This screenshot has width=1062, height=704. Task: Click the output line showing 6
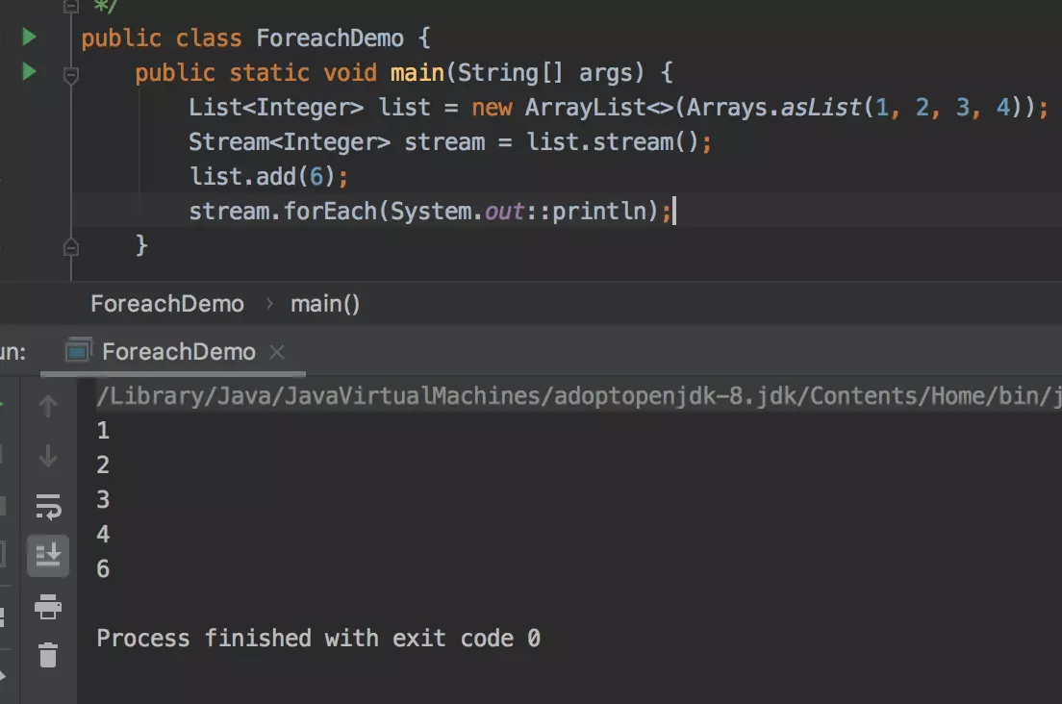(x=102, y=568)
